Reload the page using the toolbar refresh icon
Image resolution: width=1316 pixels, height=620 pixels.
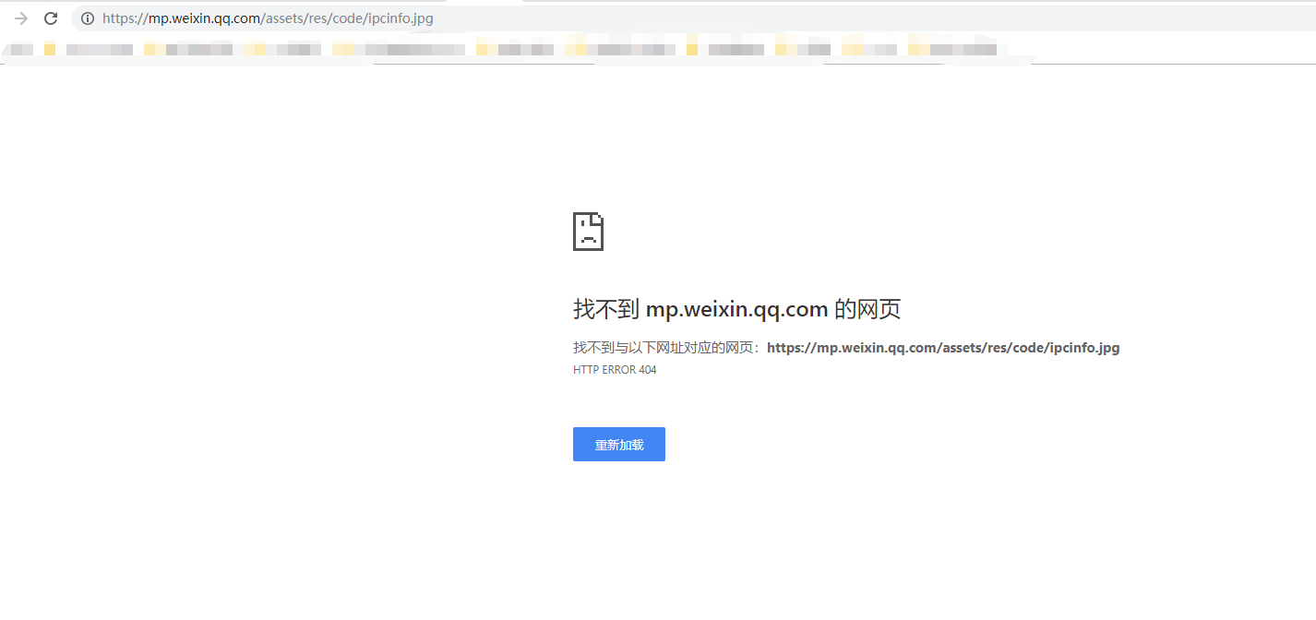point(51,18)
